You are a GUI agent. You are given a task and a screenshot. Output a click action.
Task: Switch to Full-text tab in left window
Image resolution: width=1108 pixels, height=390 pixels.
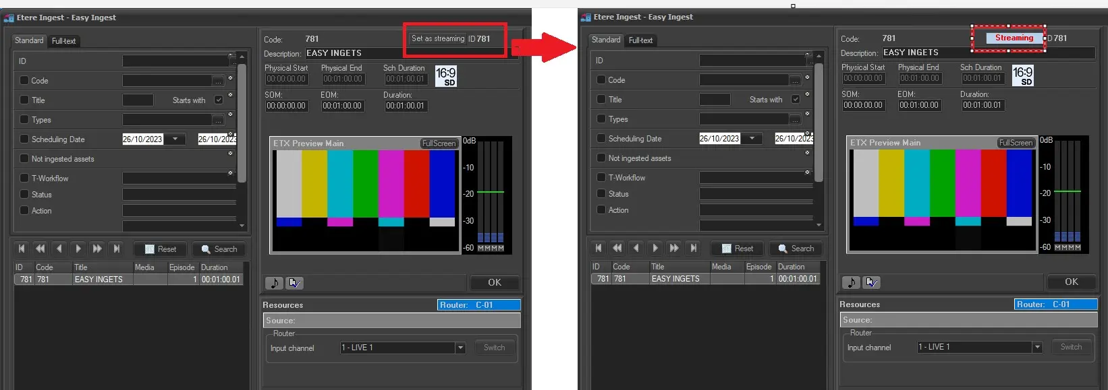[x=63, y=41]
